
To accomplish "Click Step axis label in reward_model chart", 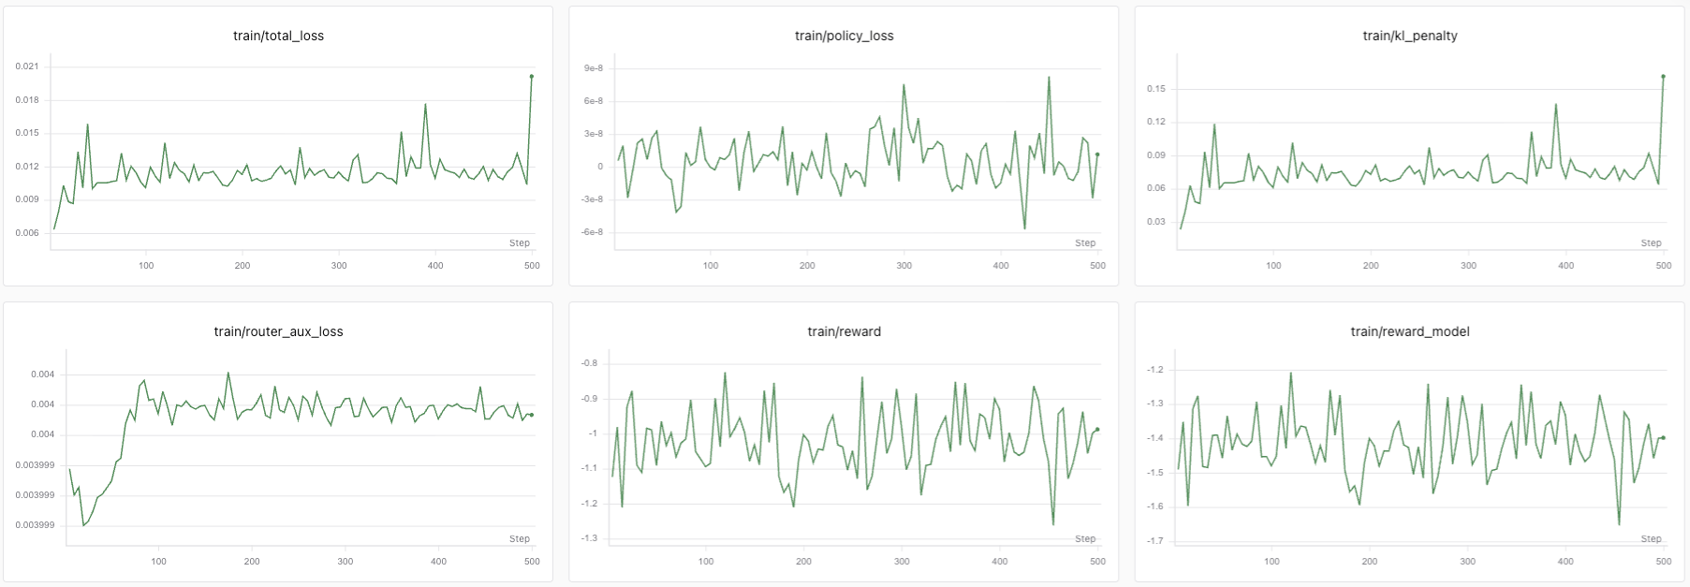I will pos(1651,538).
